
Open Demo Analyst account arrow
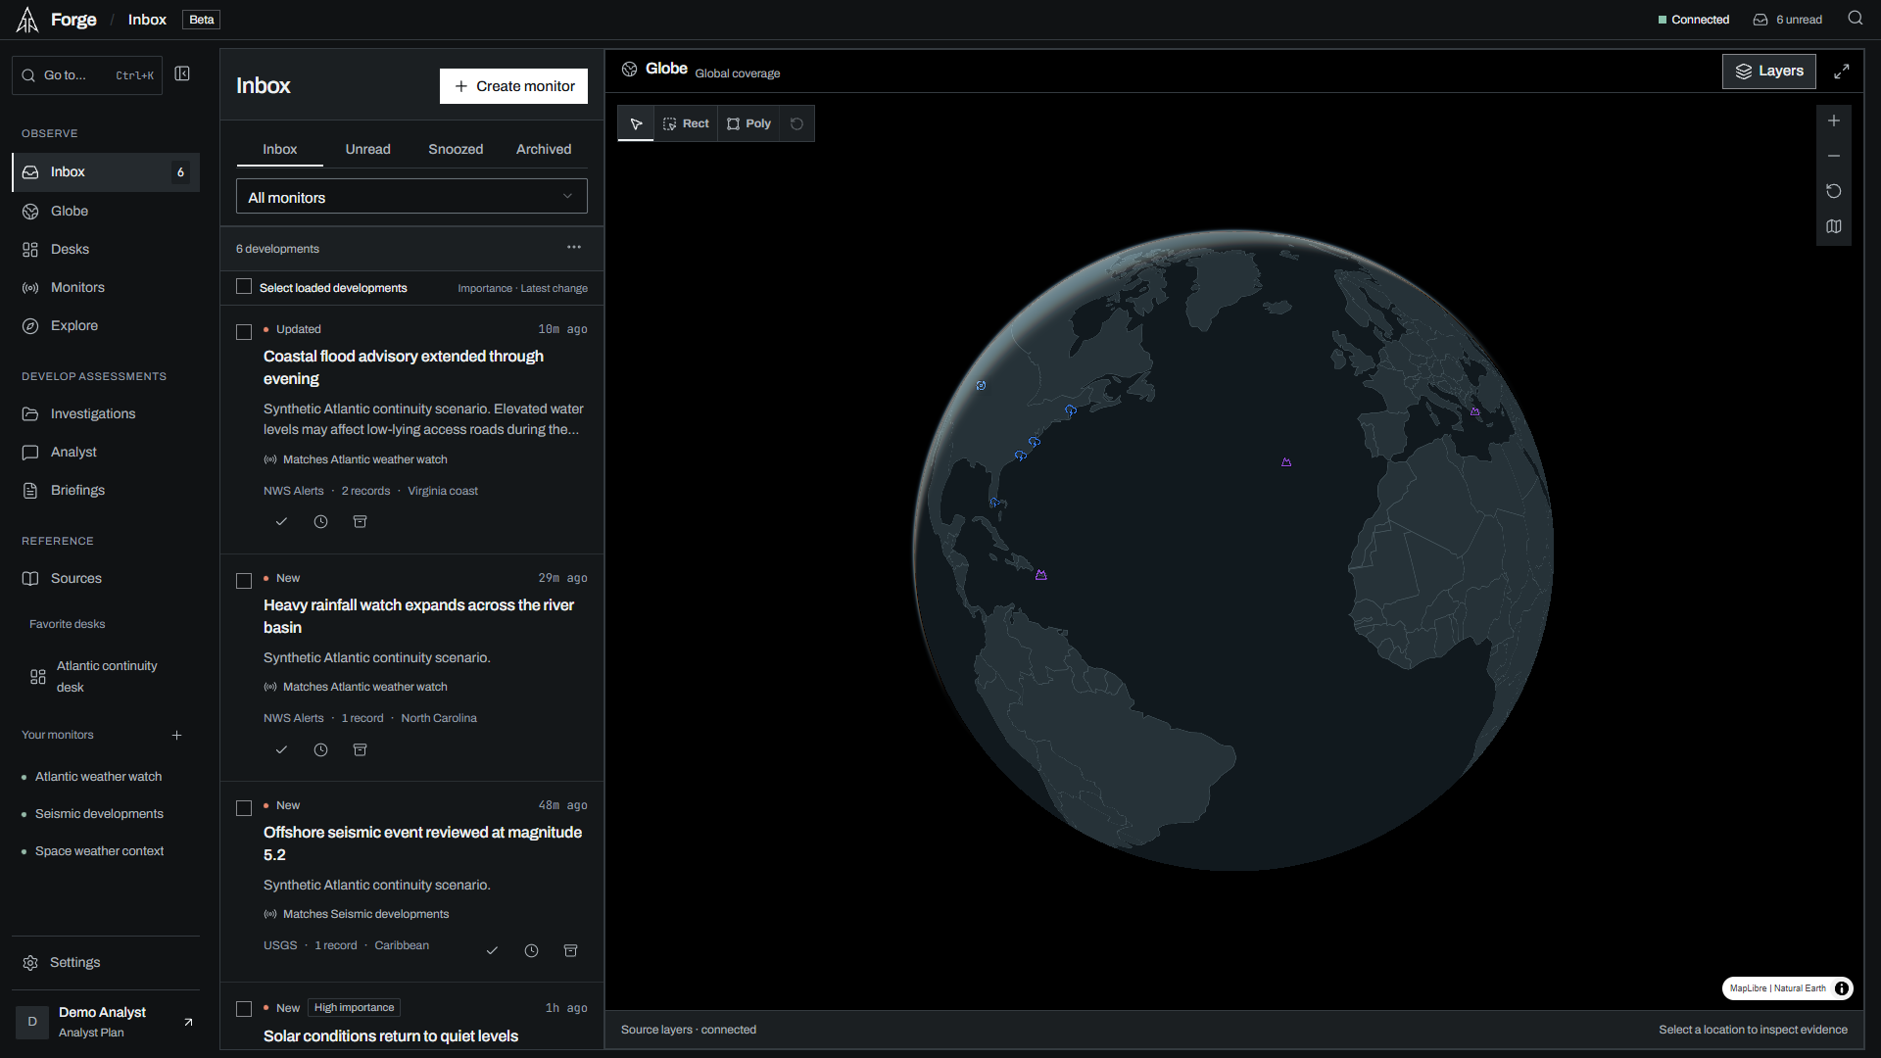[x=188, y=1023]
